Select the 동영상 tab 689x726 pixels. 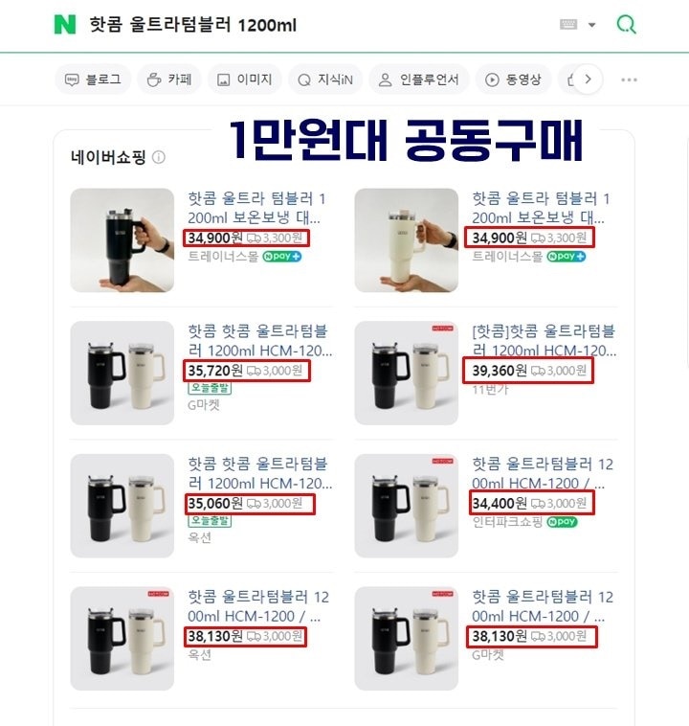pyautogui.click(x=513, y=79)
